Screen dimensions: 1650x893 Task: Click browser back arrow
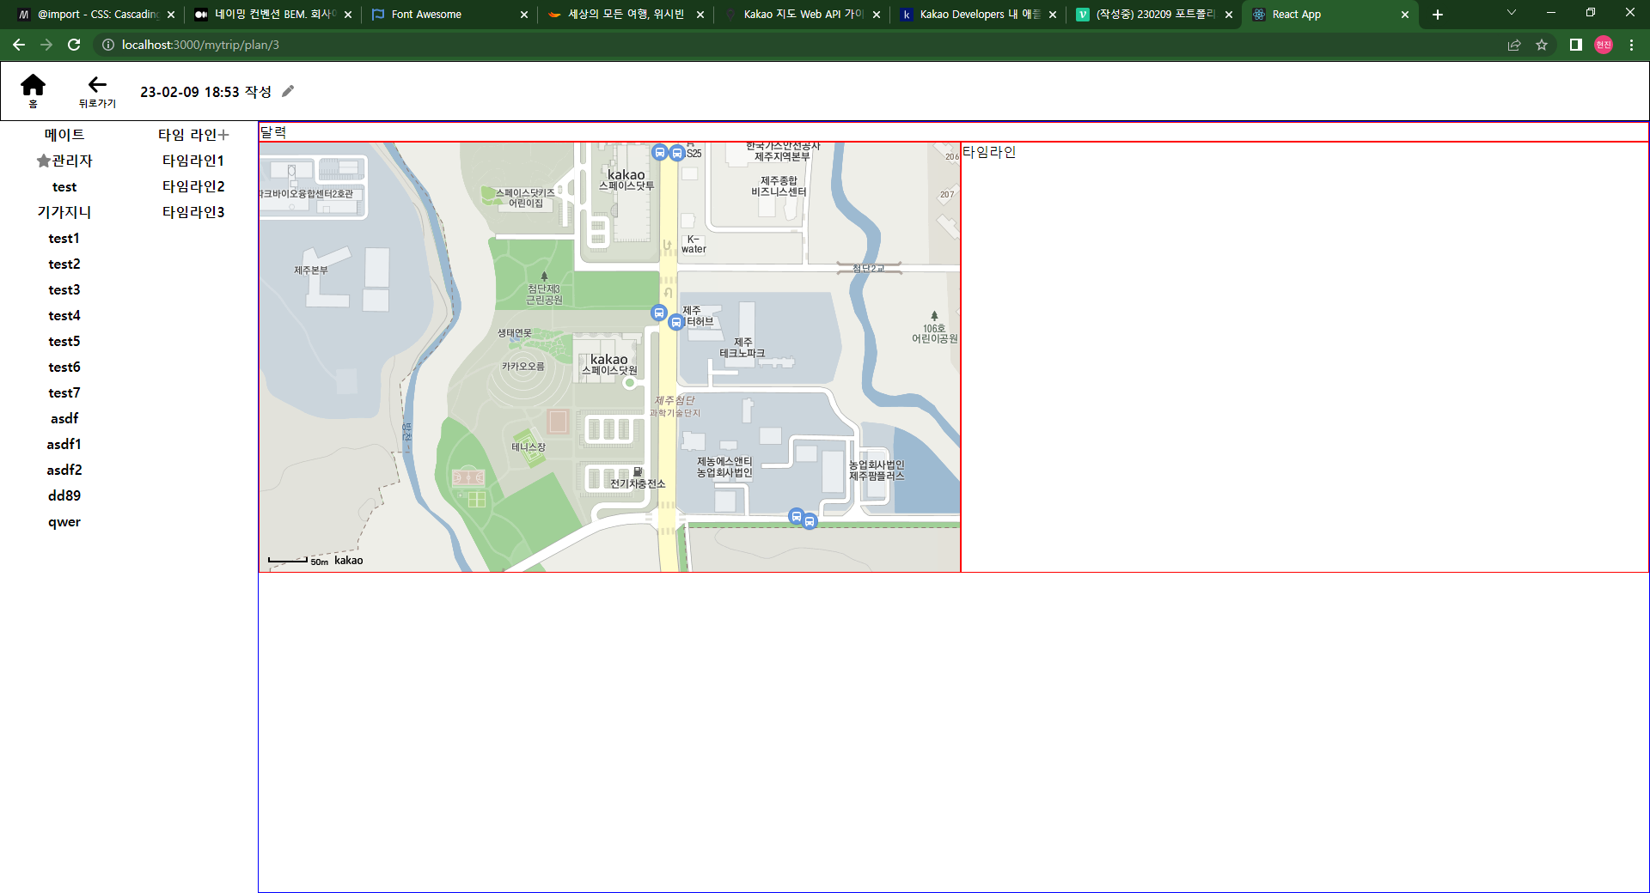click(x=19, y=45)
